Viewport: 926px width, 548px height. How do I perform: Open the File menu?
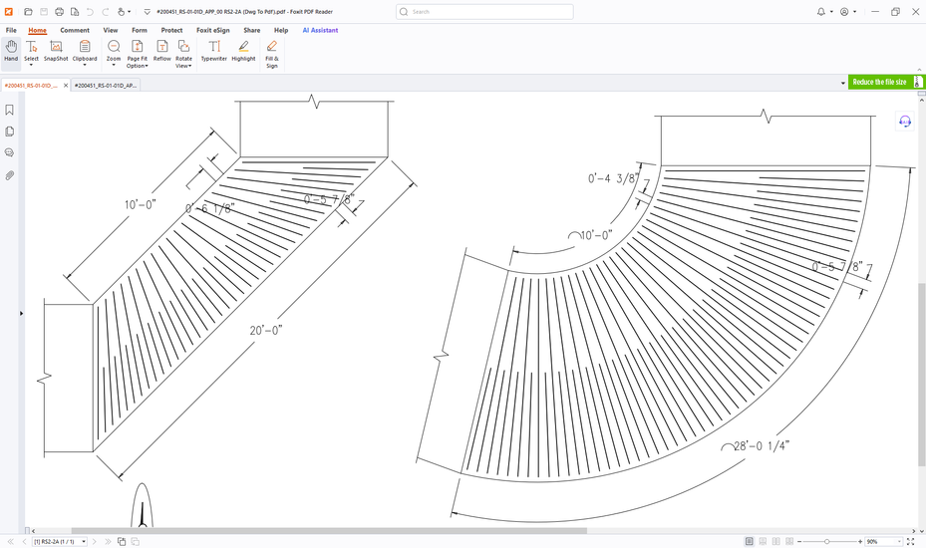click(11, 30)
